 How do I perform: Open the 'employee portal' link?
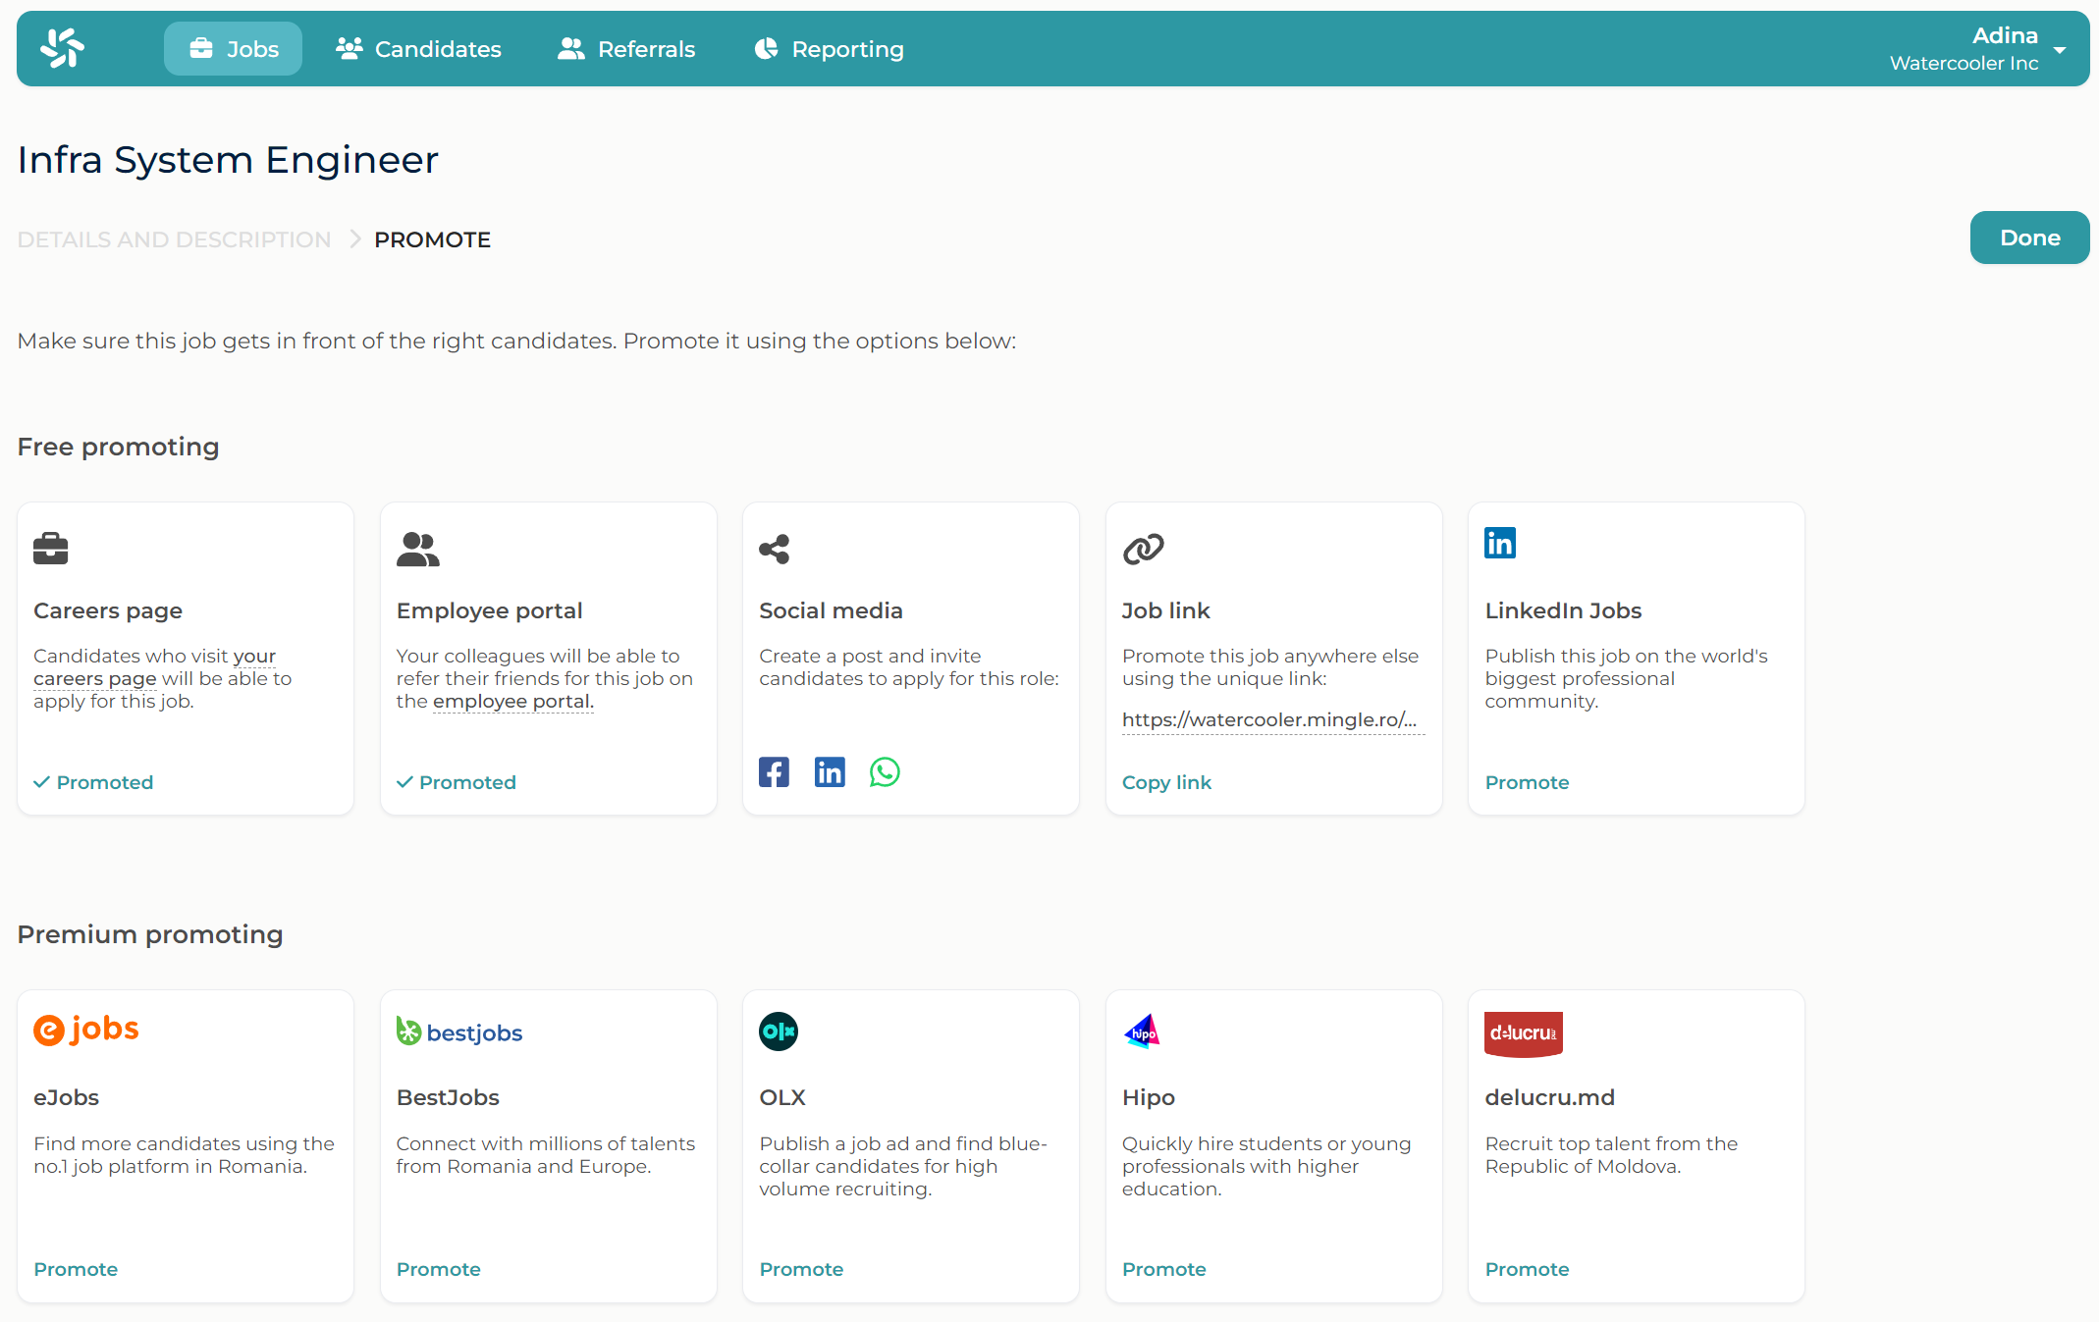[513, 702]
